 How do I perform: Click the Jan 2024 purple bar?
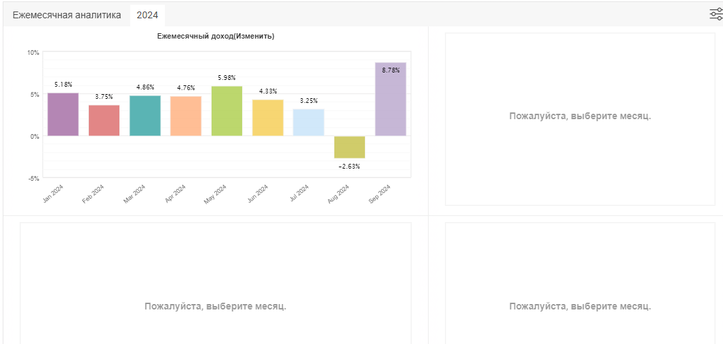tap(63, 114)
